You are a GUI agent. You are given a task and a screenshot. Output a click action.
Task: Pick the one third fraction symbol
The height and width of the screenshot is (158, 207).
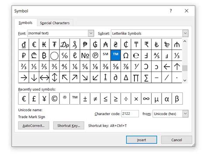pos(177,55)
